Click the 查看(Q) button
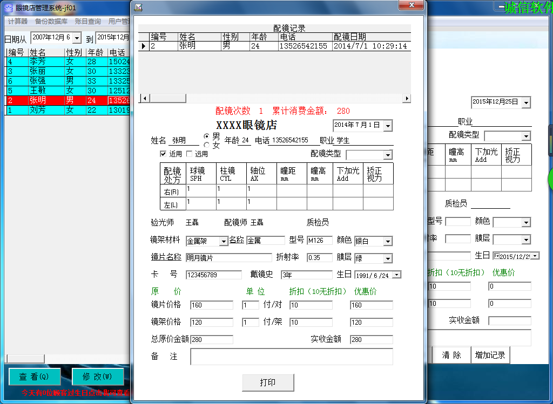The height and width of the screenshot is (404, 553). pos(35,376)
